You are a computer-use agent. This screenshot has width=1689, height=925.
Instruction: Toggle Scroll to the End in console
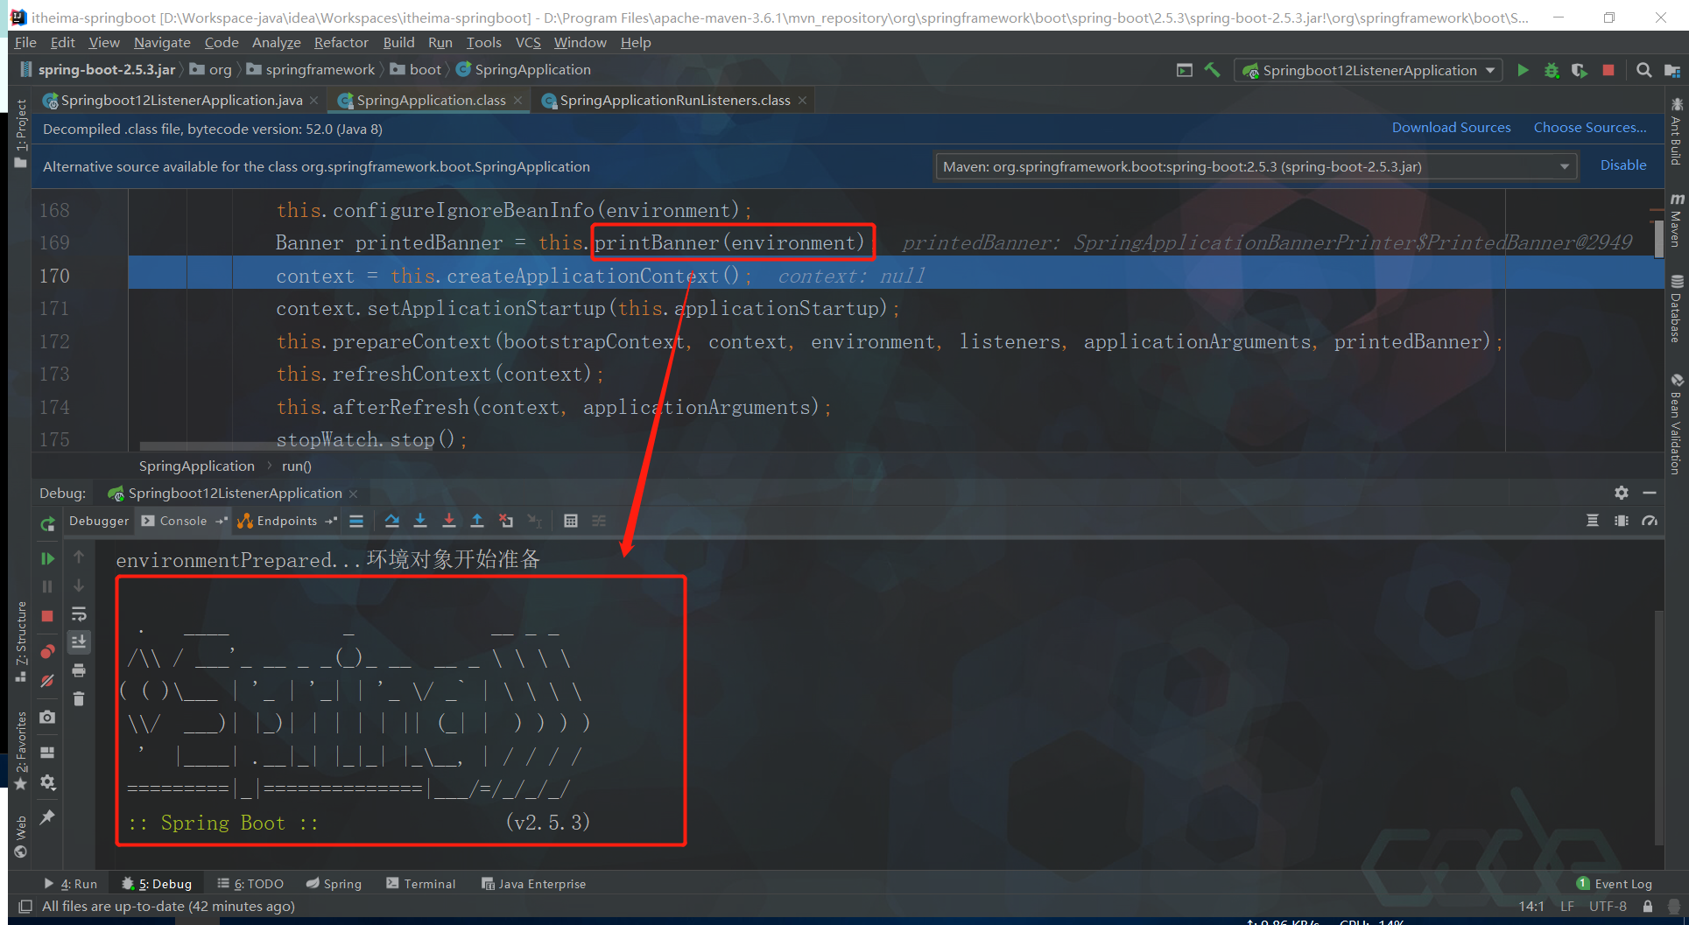79,641
